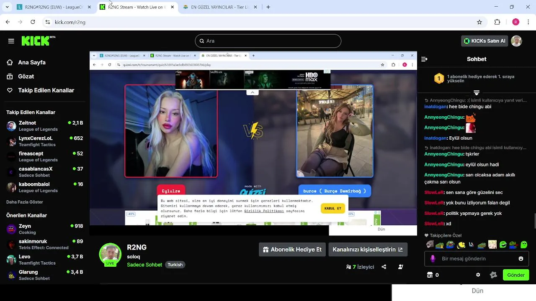The image size is (536, 301).
Task: Open recommended channel sakinmoruk
Action: (44, 244)
